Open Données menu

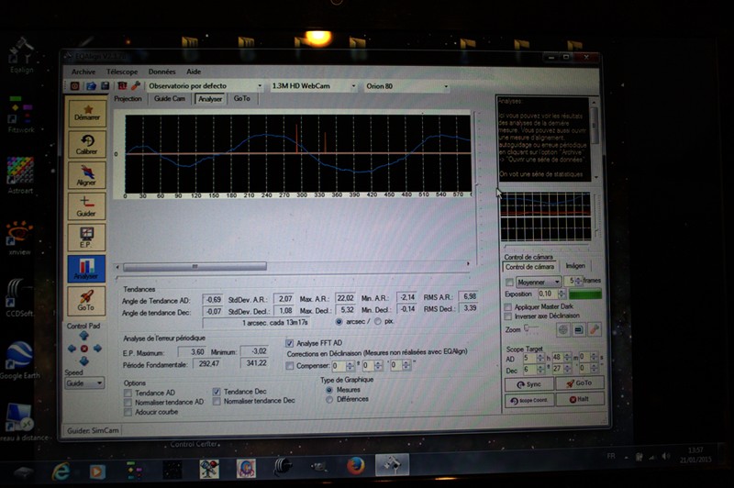coord(161,72)
